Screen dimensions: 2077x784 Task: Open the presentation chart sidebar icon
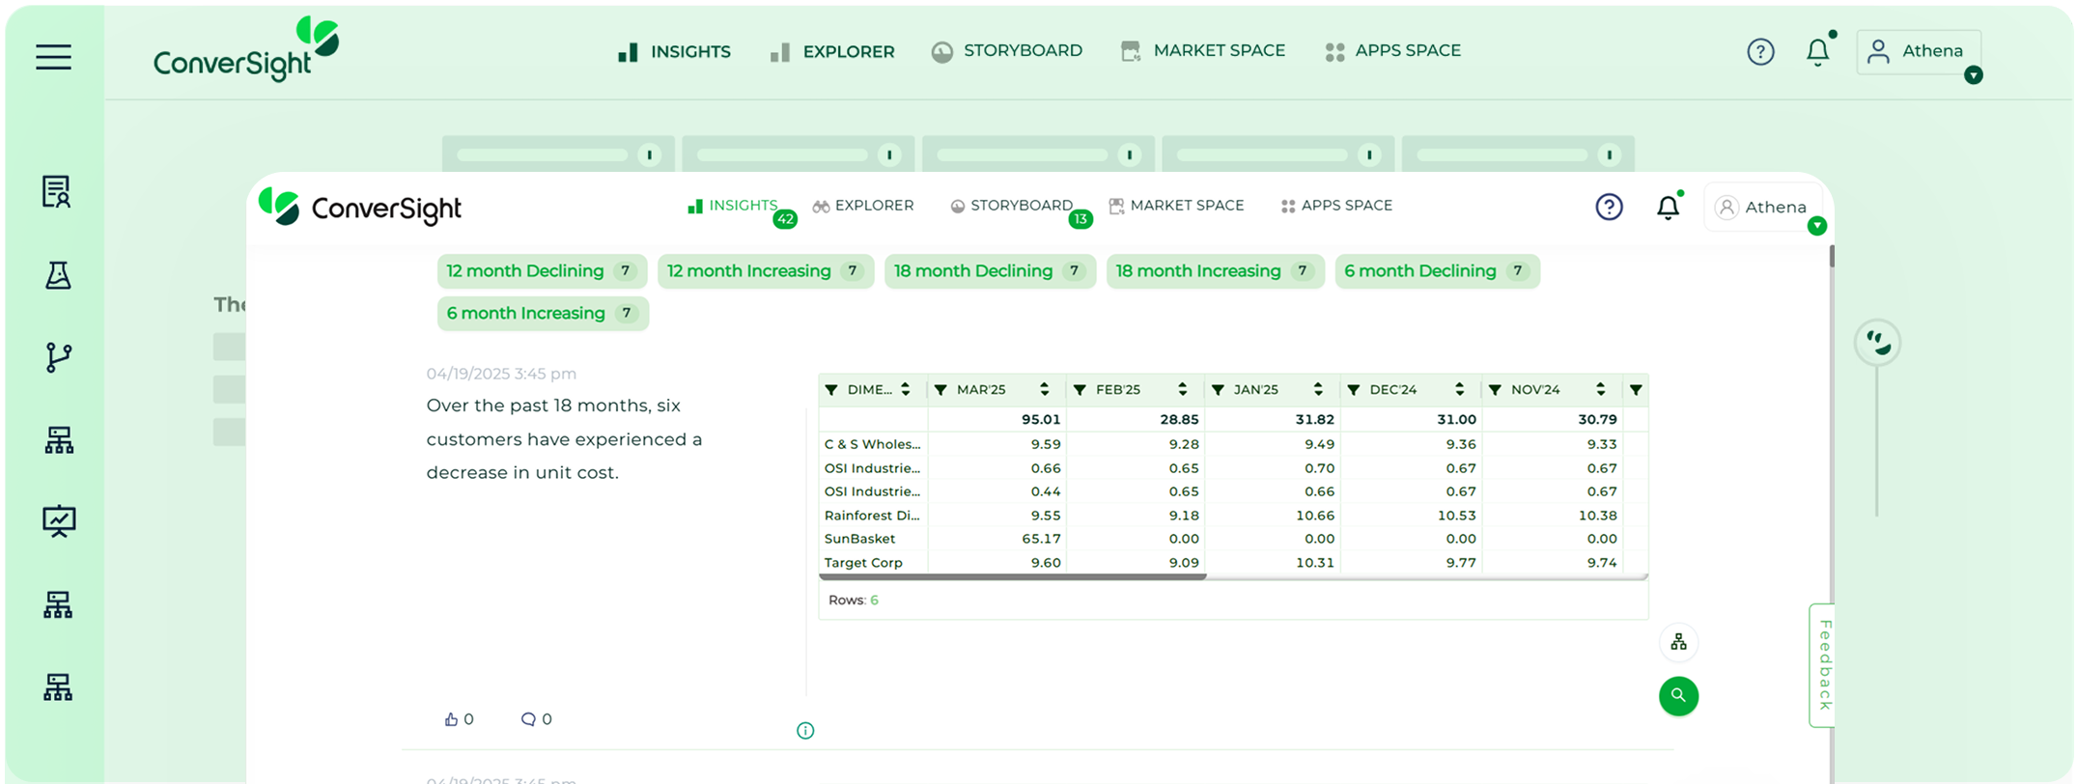tap(59, 521)
